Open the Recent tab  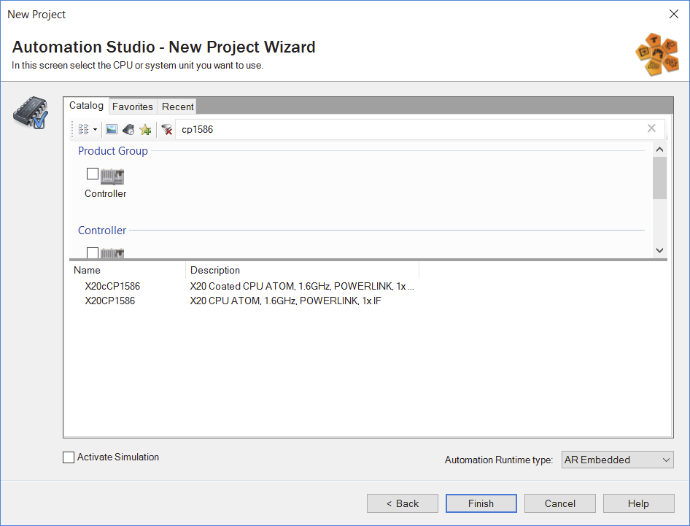(177, 107)
